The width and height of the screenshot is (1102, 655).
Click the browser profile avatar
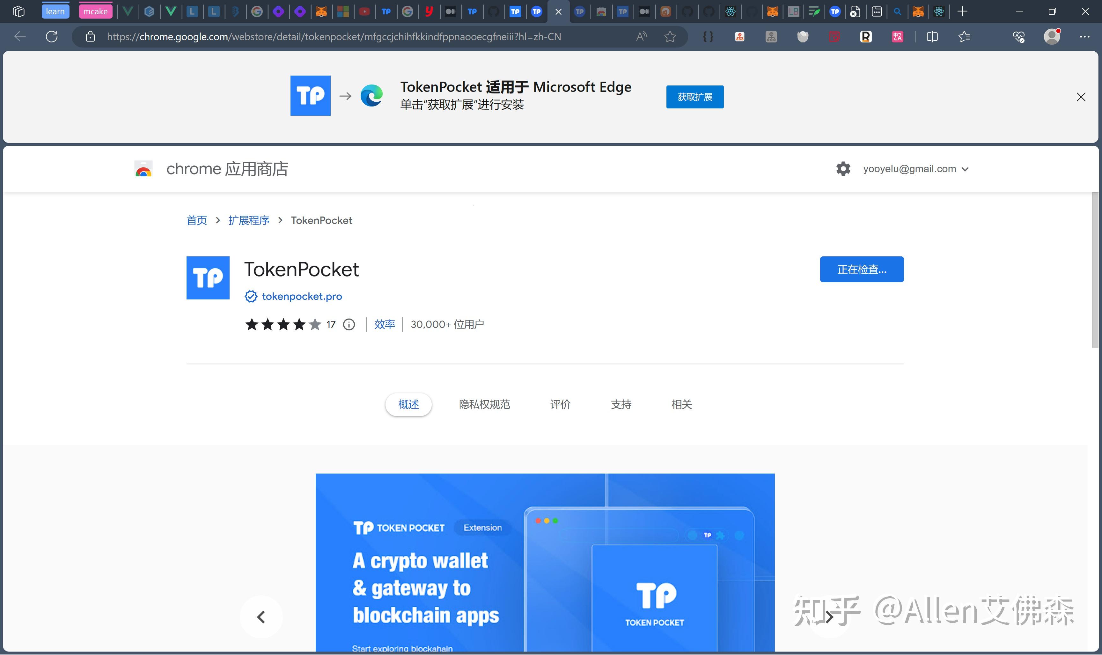coord(1052,37)
